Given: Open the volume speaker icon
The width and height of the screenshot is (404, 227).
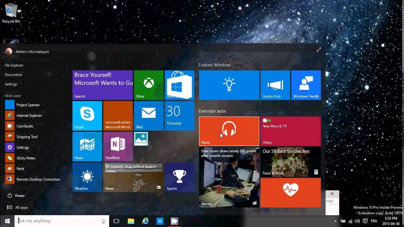Looking at the screenshot, I should click(358, 221).
